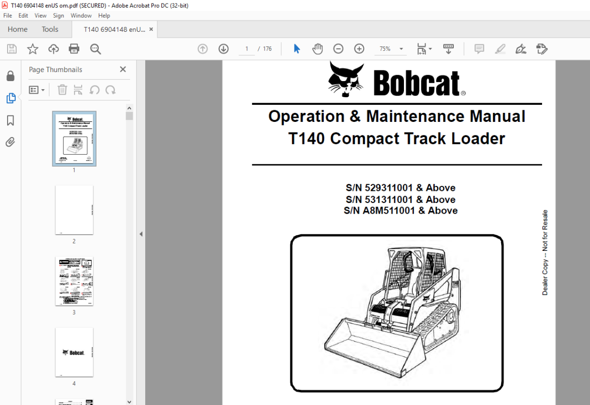Add bookmark star icon in toolbar

coord(33,49)
